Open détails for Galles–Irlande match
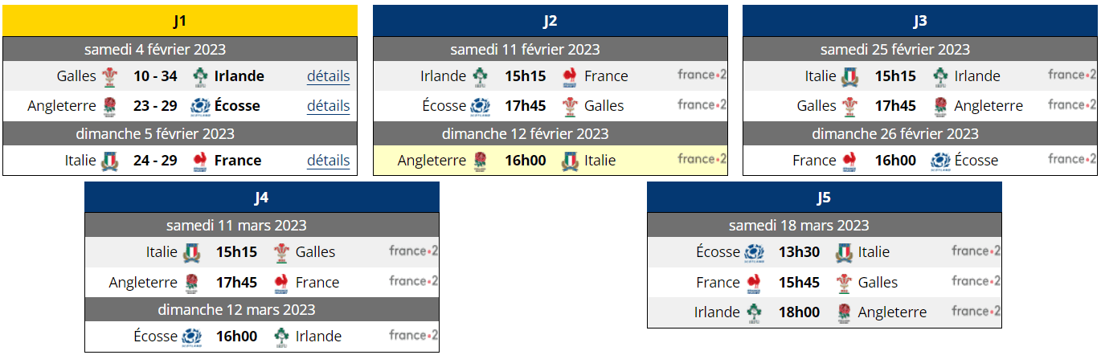 tap(328, 76)
